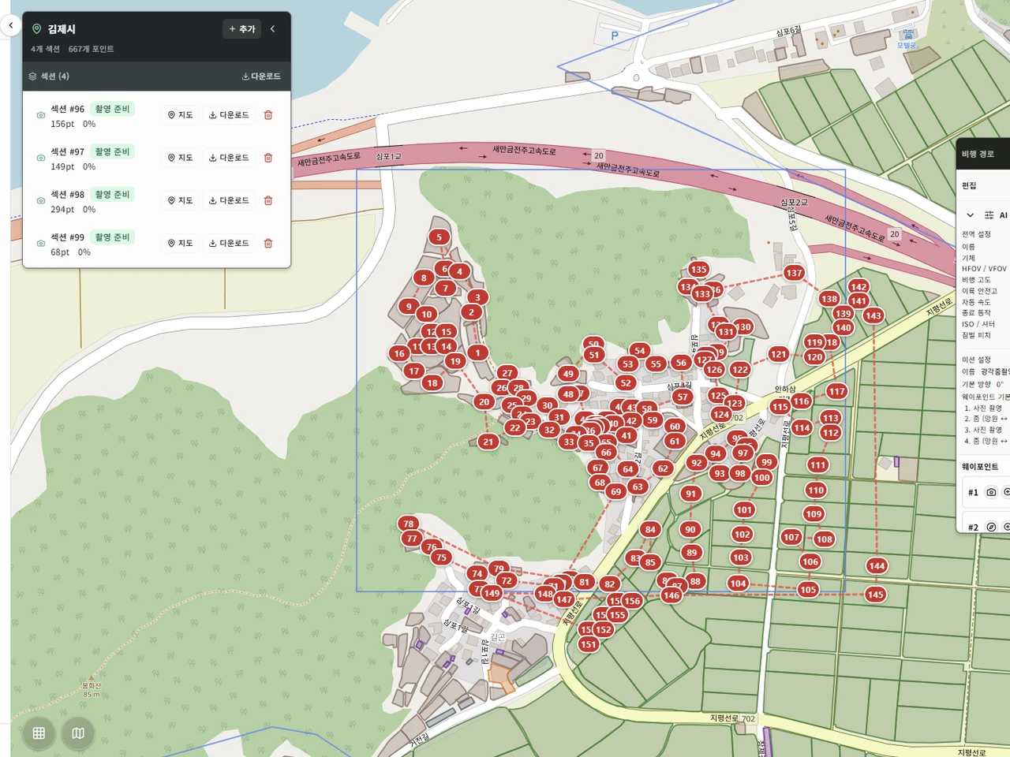1010x757 pixels.
Task: Click the 웨이포인트 heading in the flight path panel
Action: (980, 467)
